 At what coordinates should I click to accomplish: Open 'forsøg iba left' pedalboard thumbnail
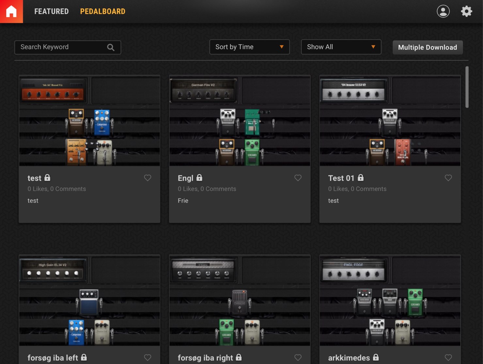pyautogui.click(x=89, y=300)
